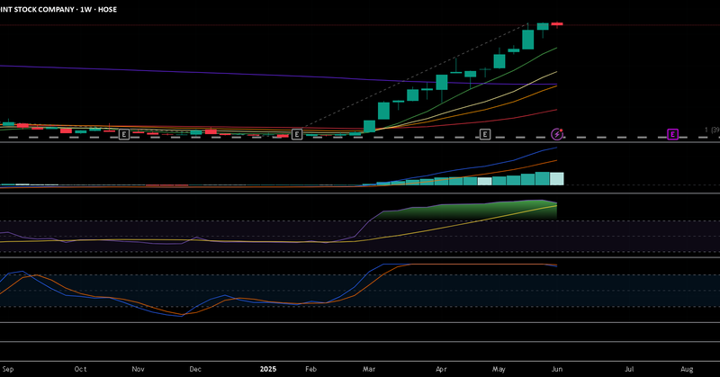Click the Oct label on the time axis
720x377 pixels.
80,369
